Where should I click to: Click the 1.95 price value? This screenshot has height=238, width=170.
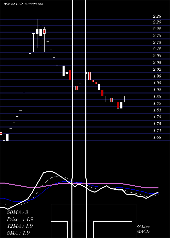click(157, 83)
